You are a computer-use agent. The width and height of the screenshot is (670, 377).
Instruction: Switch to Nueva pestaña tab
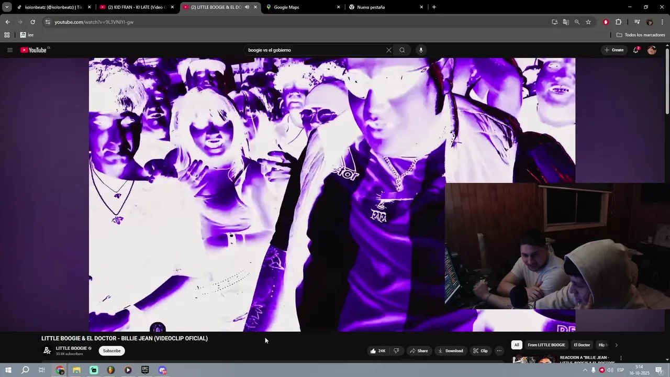tap(385, 7)
